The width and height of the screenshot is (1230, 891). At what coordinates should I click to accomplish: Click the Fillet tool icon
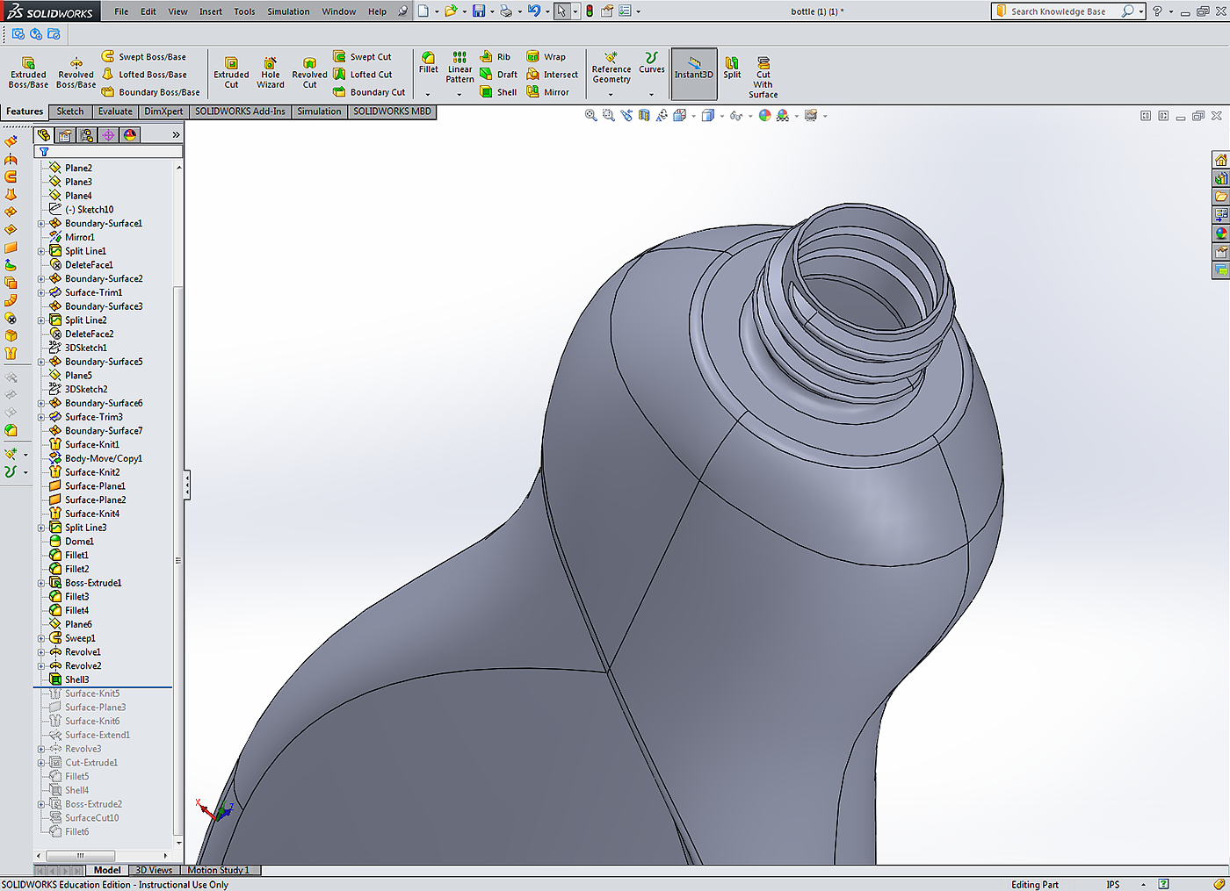pyautogui.click(x=428, y=61)
